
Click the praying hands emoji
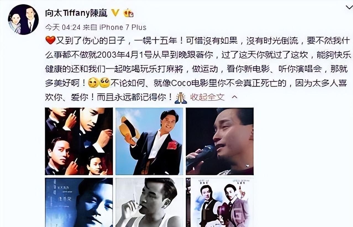[181, 98]
